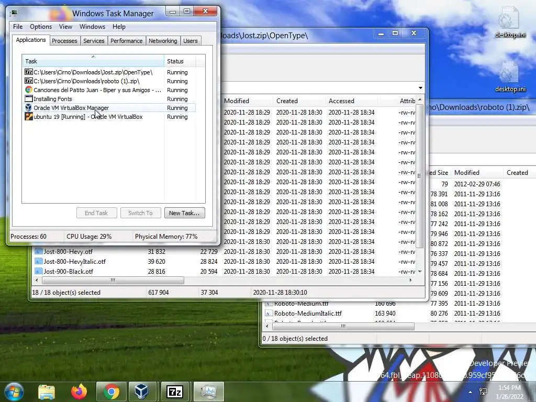
Task: Switch to the Users tab
Action: (x=191, y=41)
